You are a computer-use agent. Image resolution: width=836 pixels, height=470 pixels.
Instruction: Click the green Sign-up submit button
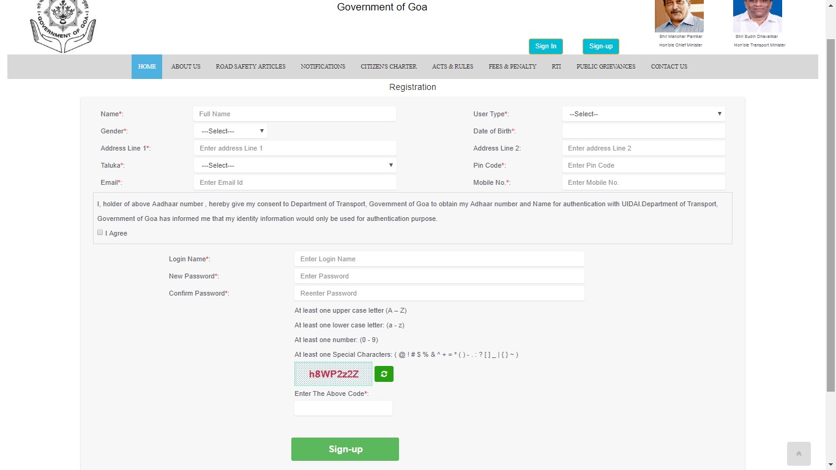(x=345, y=449)
